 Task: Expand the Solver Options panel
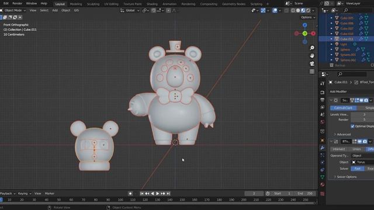pyautogui.click(x=345, y=177)
